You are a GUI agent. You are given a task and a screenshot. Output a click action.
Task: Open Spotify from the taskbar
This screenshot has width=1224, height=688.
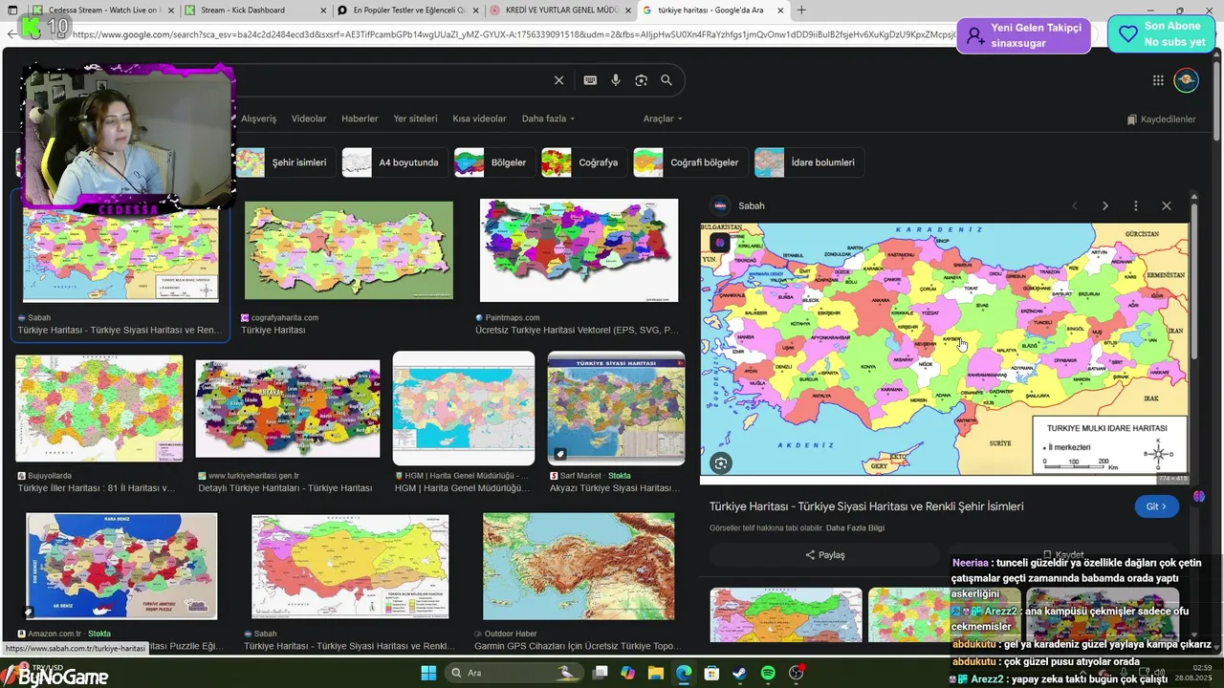(768, 673)
